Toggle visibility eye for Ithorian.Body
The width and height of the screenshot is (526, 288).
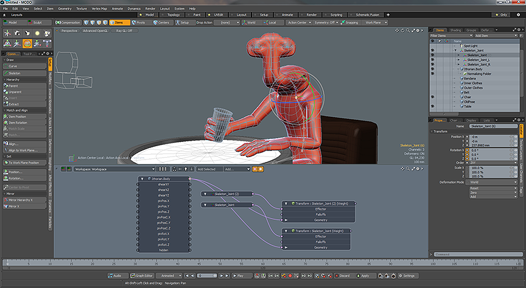pos(432,69)
